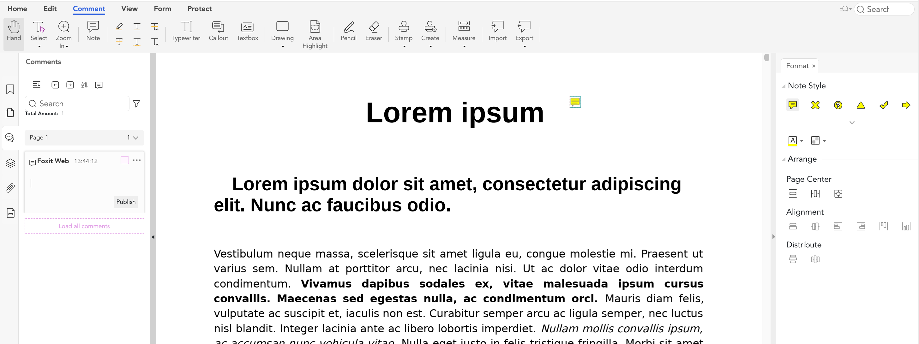The height and width of the screenshot is (344, 919).
Task: Select the Eraser tool
Action: (x=374, y=31)
